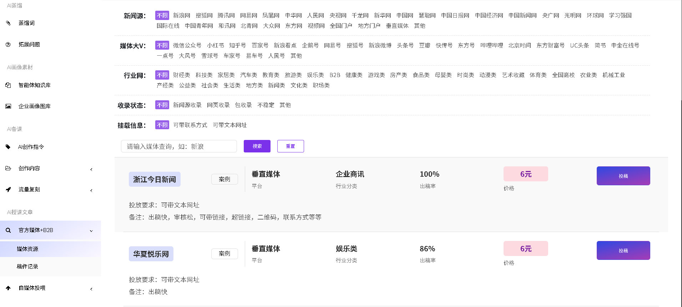Collapse the 官方媒体+B2B menu chevron
The height and width of the screenshot is (307, 682).
(91, 231)
